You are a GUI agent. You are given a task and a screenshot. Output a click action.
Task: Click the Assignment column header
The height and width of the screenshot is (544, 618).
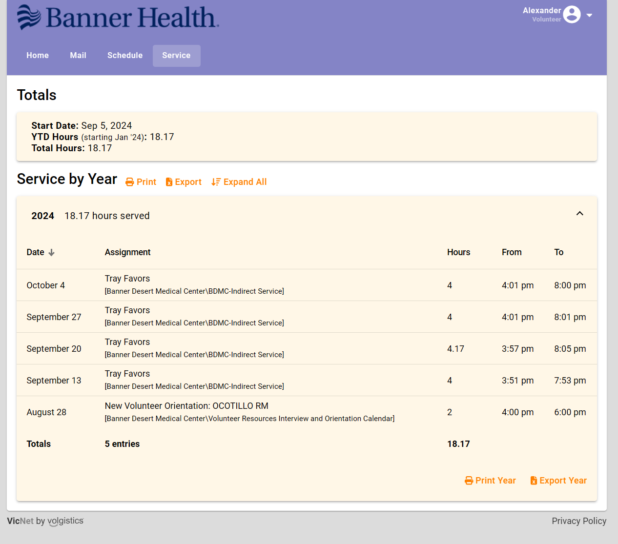[x=127, y=252]
